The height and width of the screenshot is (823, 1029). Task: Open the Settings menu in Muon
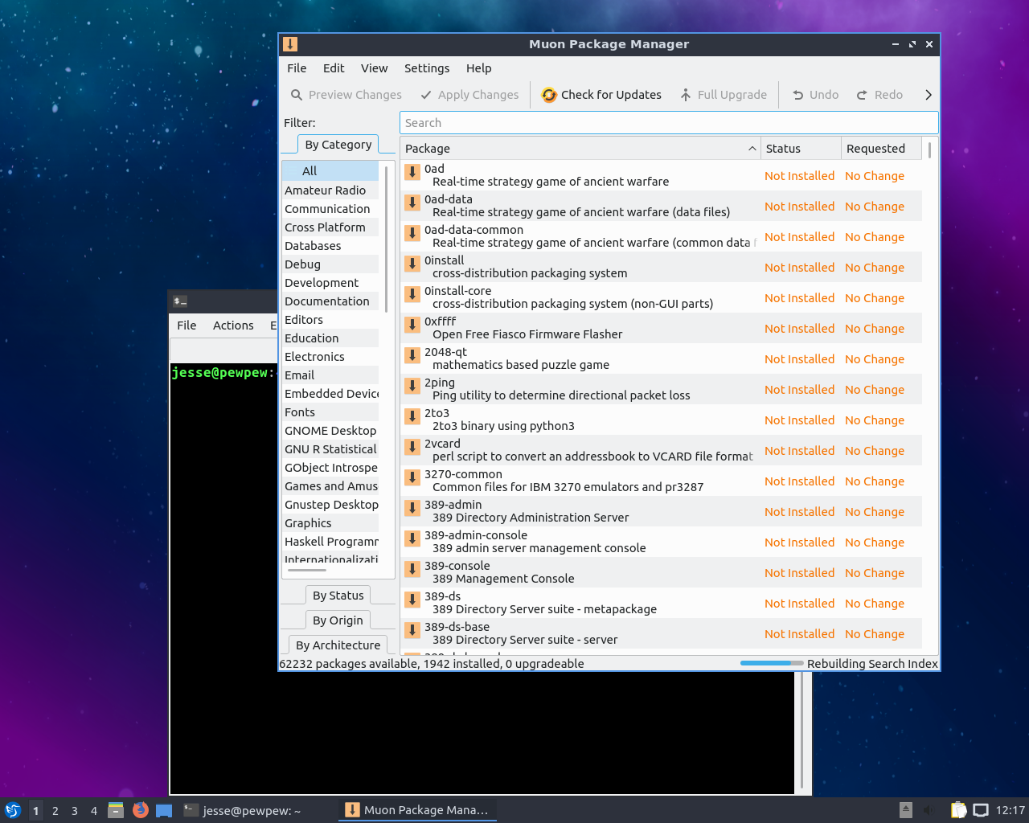[427, 68]
